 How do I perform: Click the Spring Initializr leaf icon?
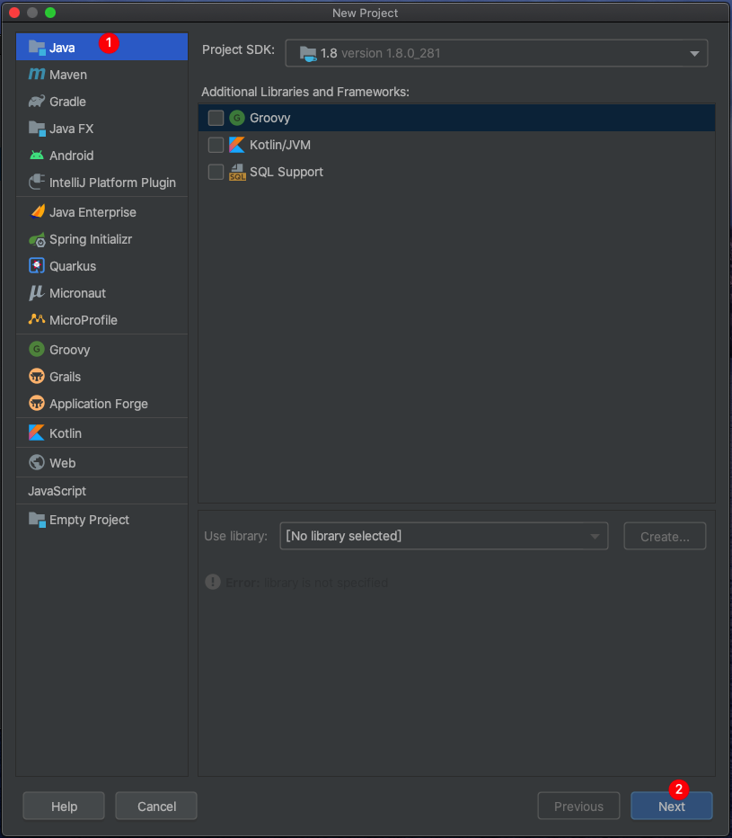(x=37, y=239)
